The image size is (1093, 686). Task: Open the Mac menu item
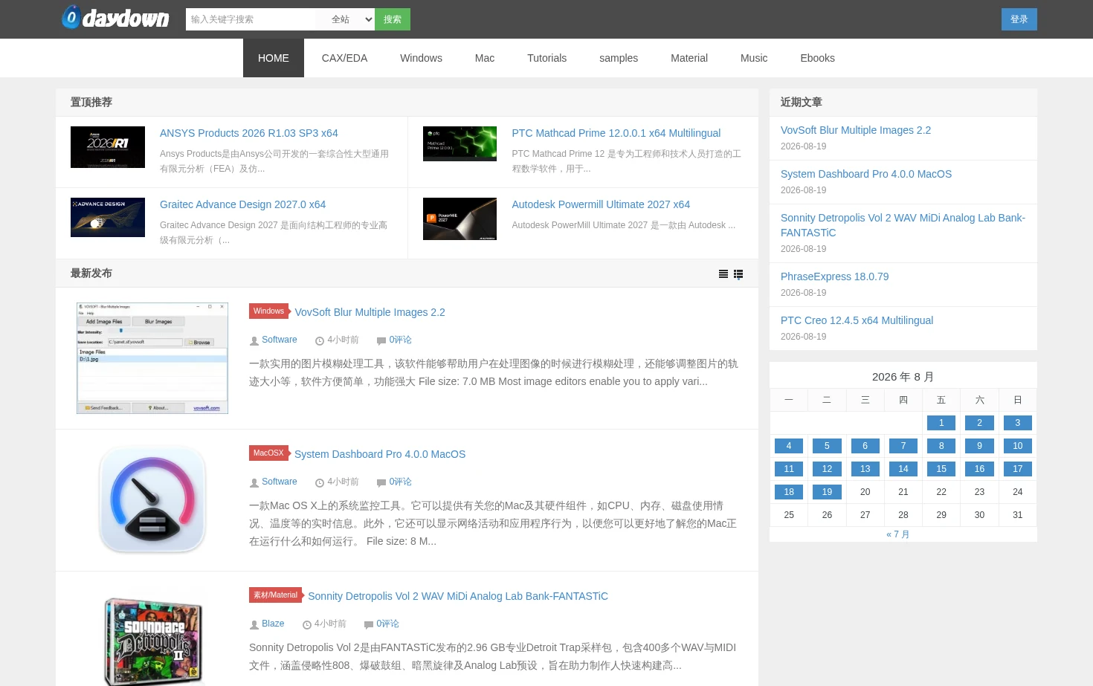click(x=485, y=58)
